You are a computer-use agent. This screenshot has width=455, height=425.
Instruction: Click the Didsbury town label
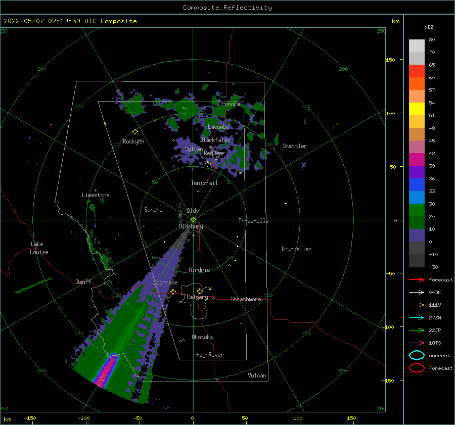(191, 226)
